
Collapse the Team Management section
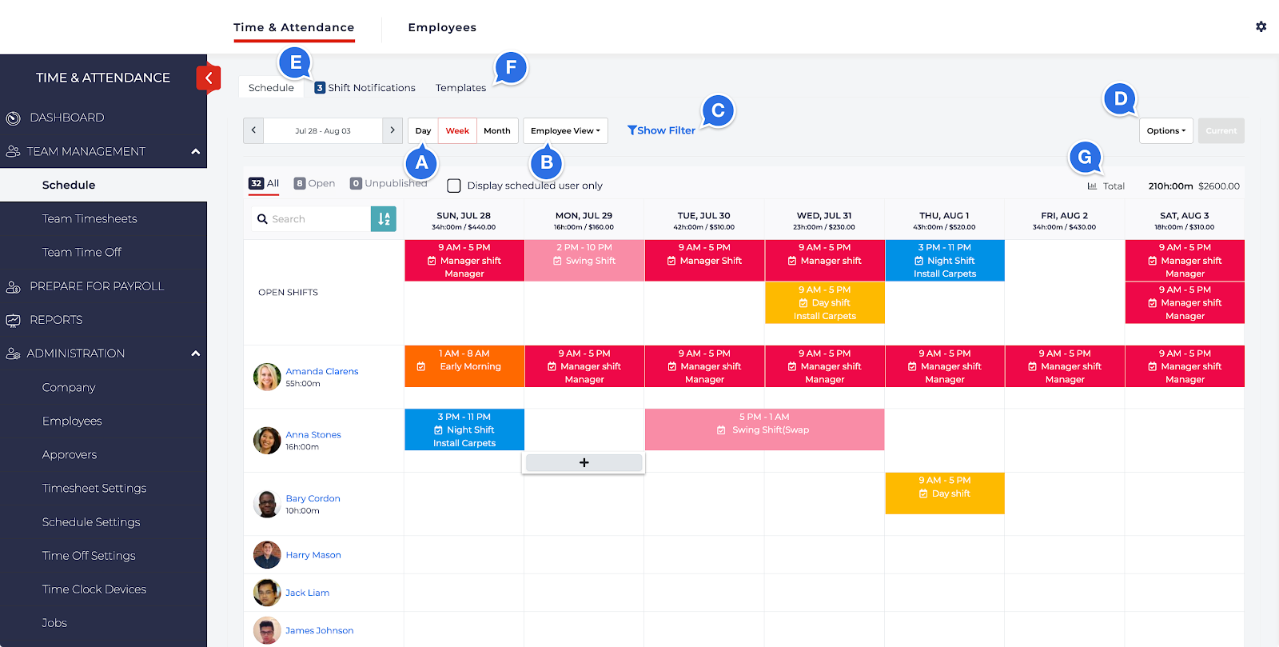click(195, 151)
